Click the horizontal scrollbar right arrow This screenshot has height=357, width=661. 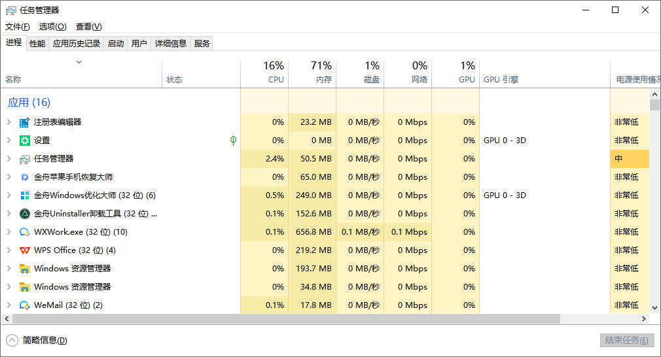click(x=644, y=318)
